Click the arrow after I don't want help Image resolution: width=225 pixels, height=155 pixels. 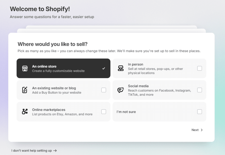pyautogui.click(x=55, y=150)
